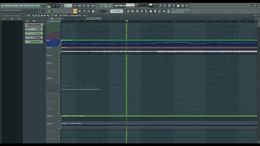Open the Channel rack icon
Viewport: 260px width, 146px height.
coord(137,11)
